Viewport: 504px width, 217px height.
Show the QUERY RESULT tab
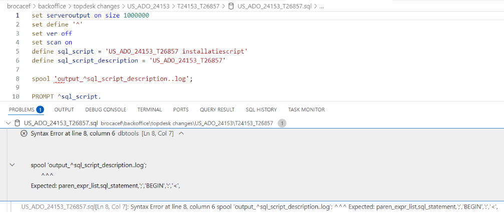tap(217, 109)
